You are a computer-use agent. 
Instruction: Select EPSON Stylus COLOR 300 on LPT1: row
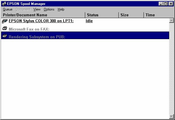(x=85, y=21)
